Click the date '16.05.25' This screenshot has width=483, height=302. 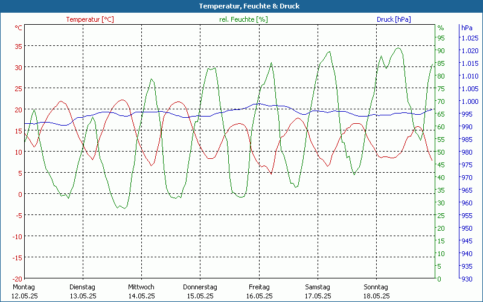tap(260, 296)
